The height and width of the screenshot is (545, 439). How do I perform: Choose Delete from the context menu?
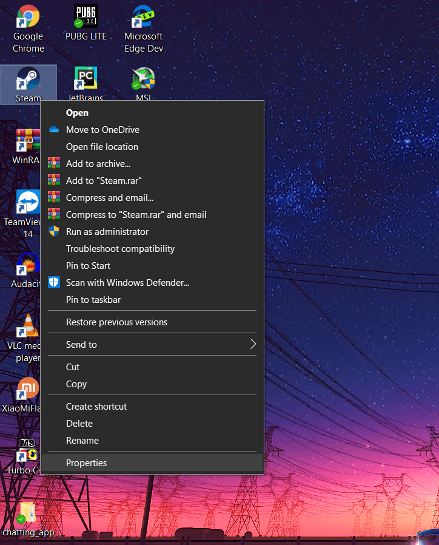(152, 424)
